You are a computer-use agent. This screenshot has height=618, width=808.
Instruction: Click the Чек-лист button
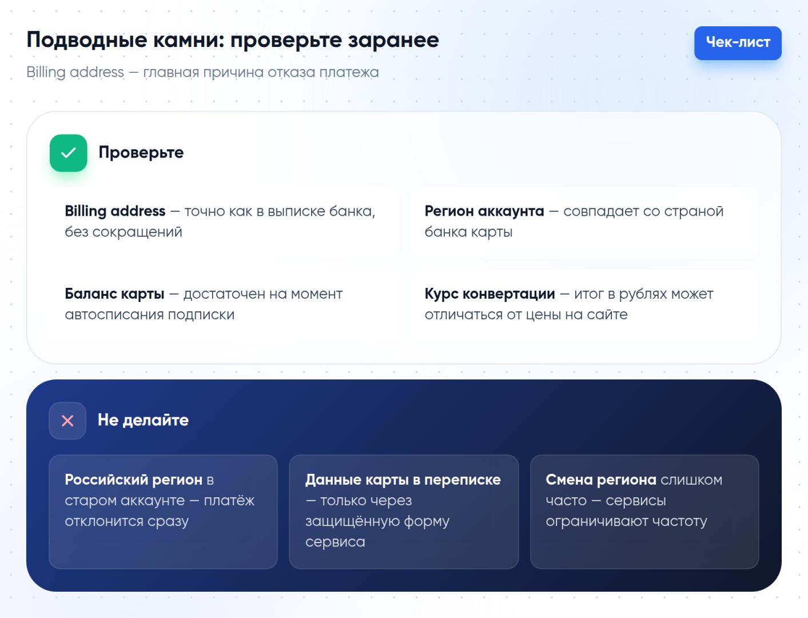[x=738, y=43]
